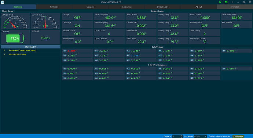Open the Parallel tab

[235, 7]
